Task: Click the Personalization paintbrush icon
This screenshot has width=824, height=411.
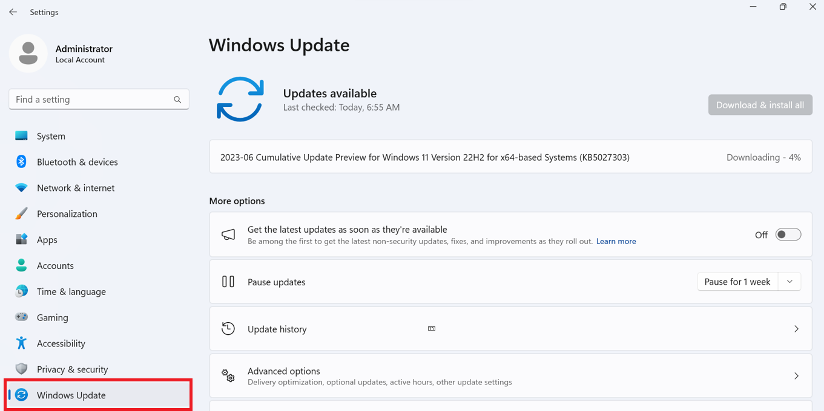Action: 22,213
